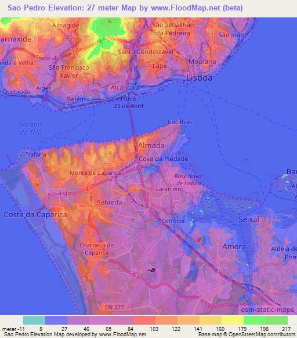Viewport: 297px width, 338px height.
Task: Click the bright green legend swatch above 198
Action: pyautogui.click(x=255, y=320)
